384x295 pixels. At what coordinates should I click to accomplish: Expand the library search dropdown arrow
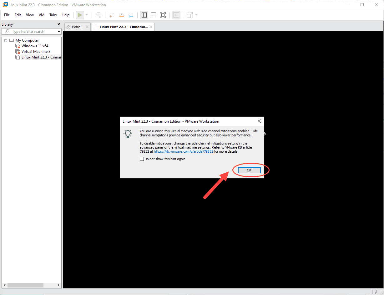[59, 32]
